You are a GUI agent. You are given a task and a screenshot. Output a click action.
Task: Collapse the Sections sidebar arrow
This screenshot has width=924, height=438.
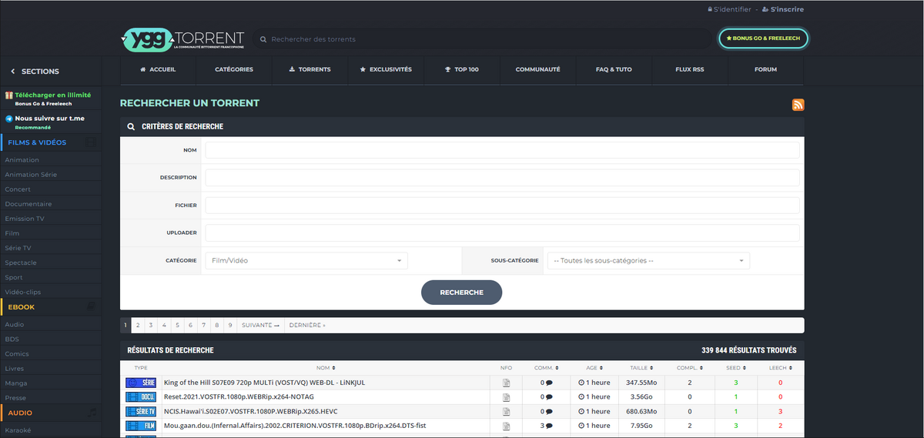pyautogui.click(x=12, y=72)
